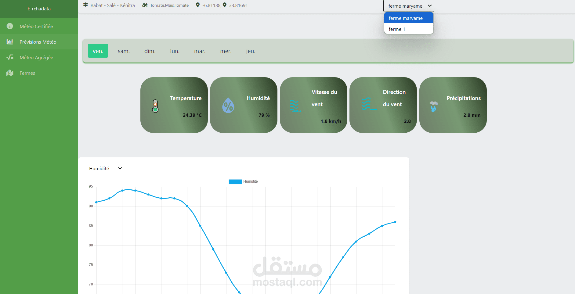This screenshot has height=294, width=575.
Task: Click the last data point on humidity curve
Action: pyautogui.click(x=395, y=222)
